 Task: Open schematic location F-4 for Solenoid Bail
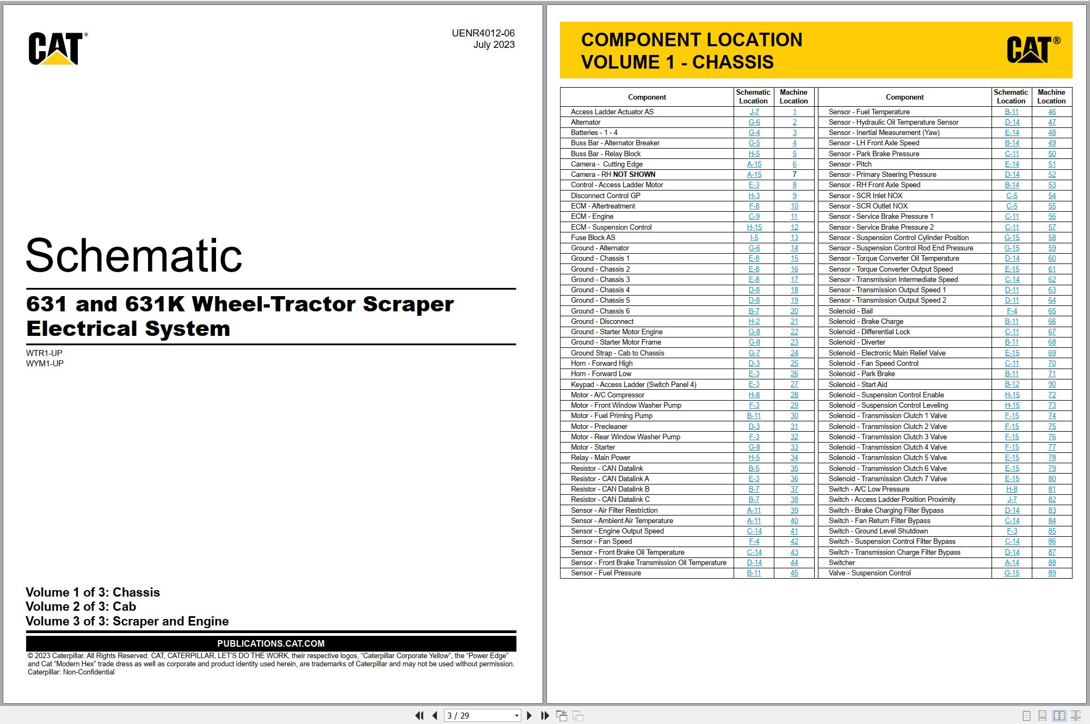(x=1012, y=311)
